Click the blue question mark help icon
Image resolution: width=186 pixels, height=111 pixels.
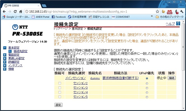pyautogui.click(x=178, y=23)
